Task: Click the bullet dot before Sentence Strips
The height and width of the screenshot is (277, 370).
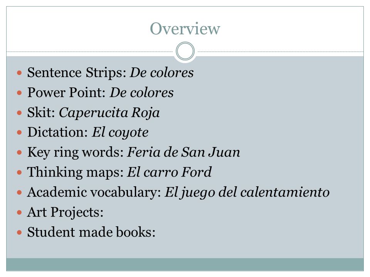Action: click(x=19, y=73)
